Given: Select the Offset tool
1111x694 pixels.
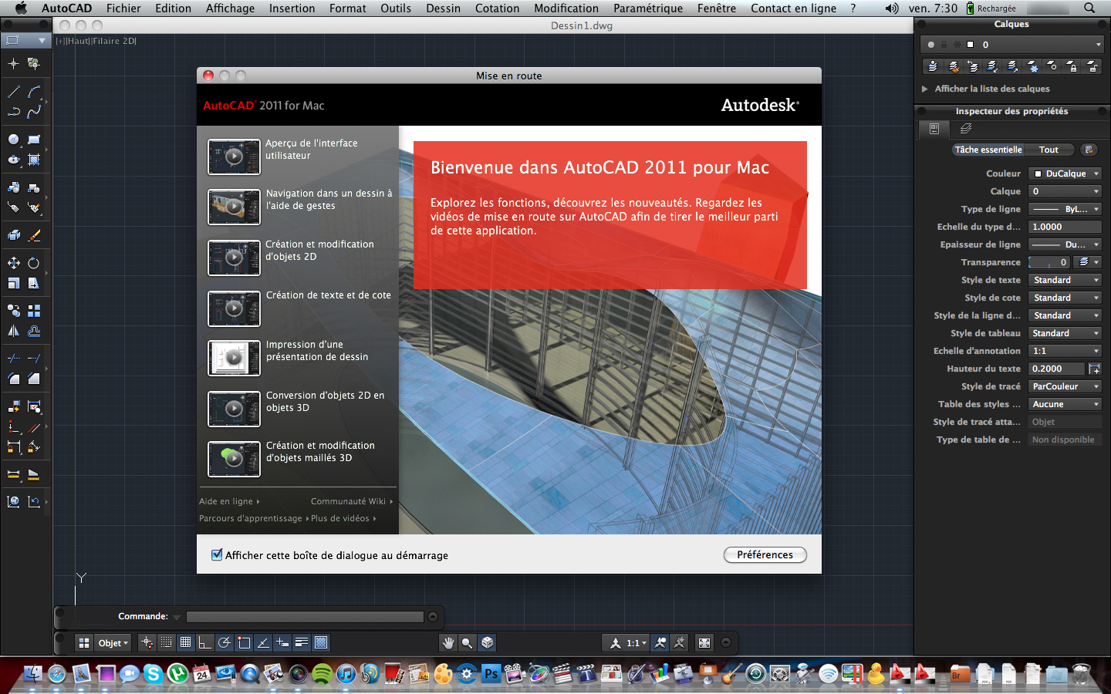Looking at the screenshot, I should point(34,332).
